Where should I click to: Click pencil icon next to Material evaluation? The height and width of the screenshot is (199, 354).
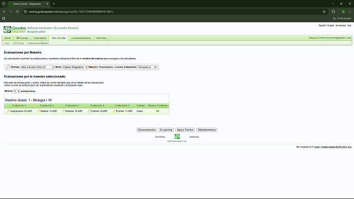38,111
